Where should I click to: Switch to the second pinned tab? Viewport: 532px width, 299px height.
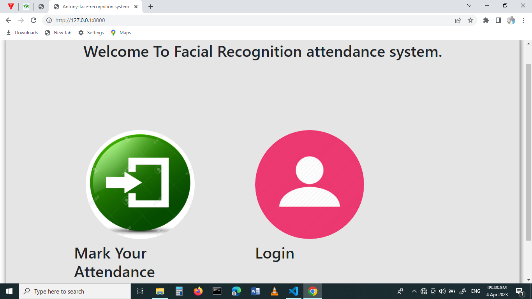pyautogui.click(x=26, y=7)
